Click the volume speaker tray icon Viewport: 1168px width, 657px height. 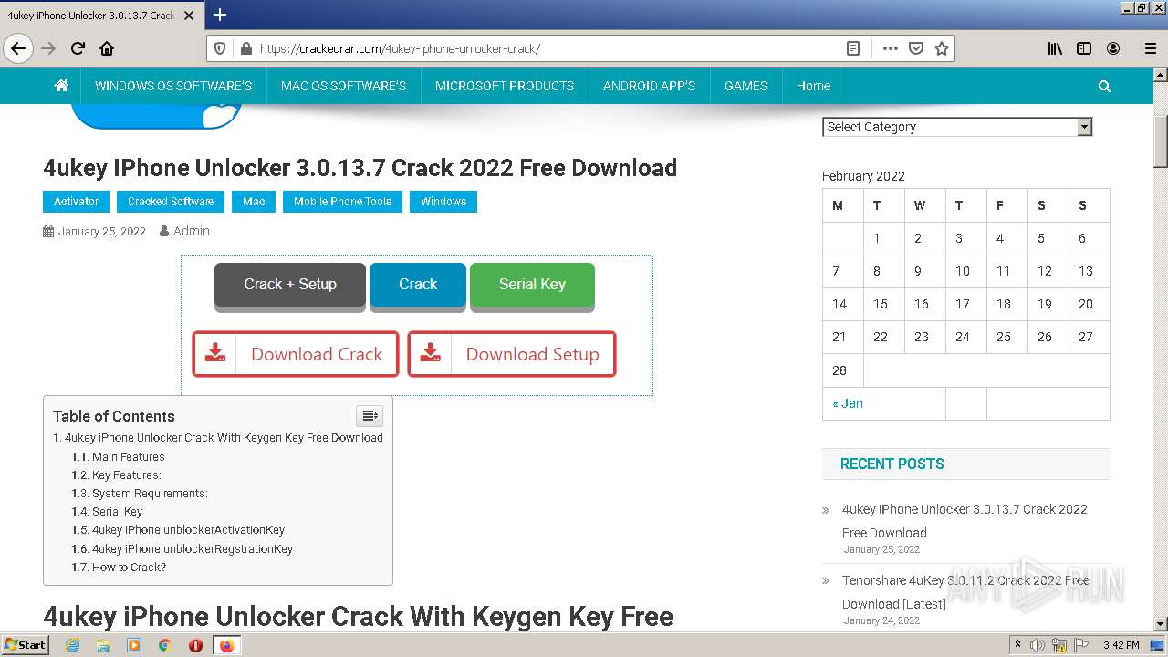[x=1037, y=645]
